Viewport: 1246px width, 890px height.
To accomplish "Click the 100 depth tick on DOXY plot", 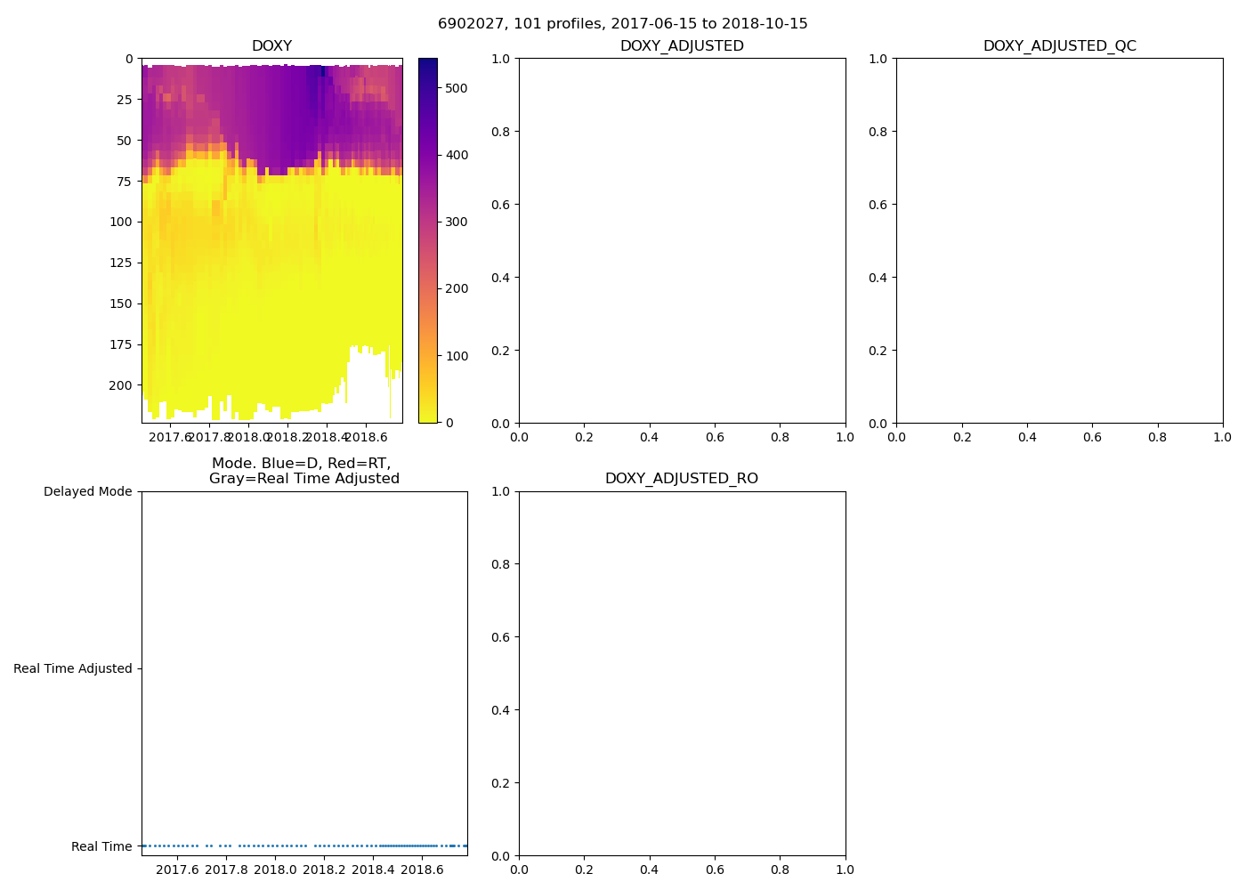I will pos(120,222).
